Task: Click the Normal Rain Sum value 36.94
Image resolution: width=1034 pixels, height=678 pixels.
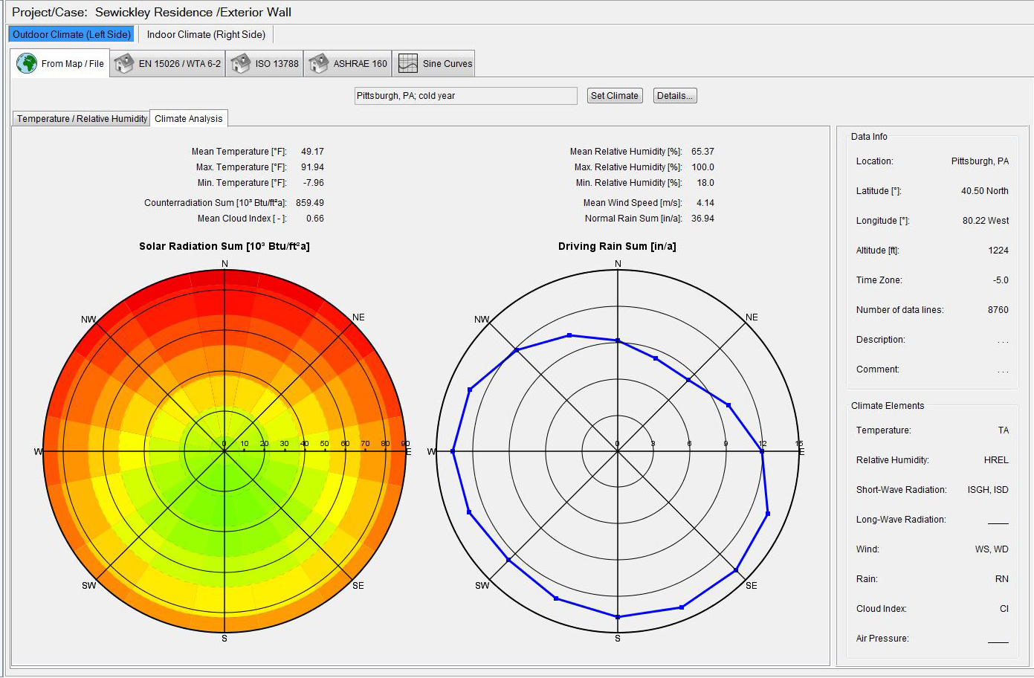Action: [702, 219]
